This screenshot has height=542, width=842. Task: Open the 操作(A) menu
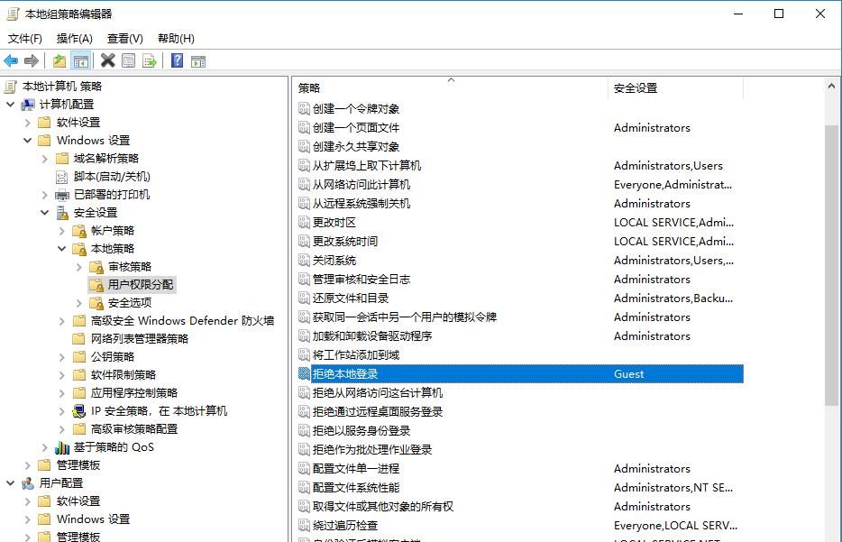click(x=72, y=39)
